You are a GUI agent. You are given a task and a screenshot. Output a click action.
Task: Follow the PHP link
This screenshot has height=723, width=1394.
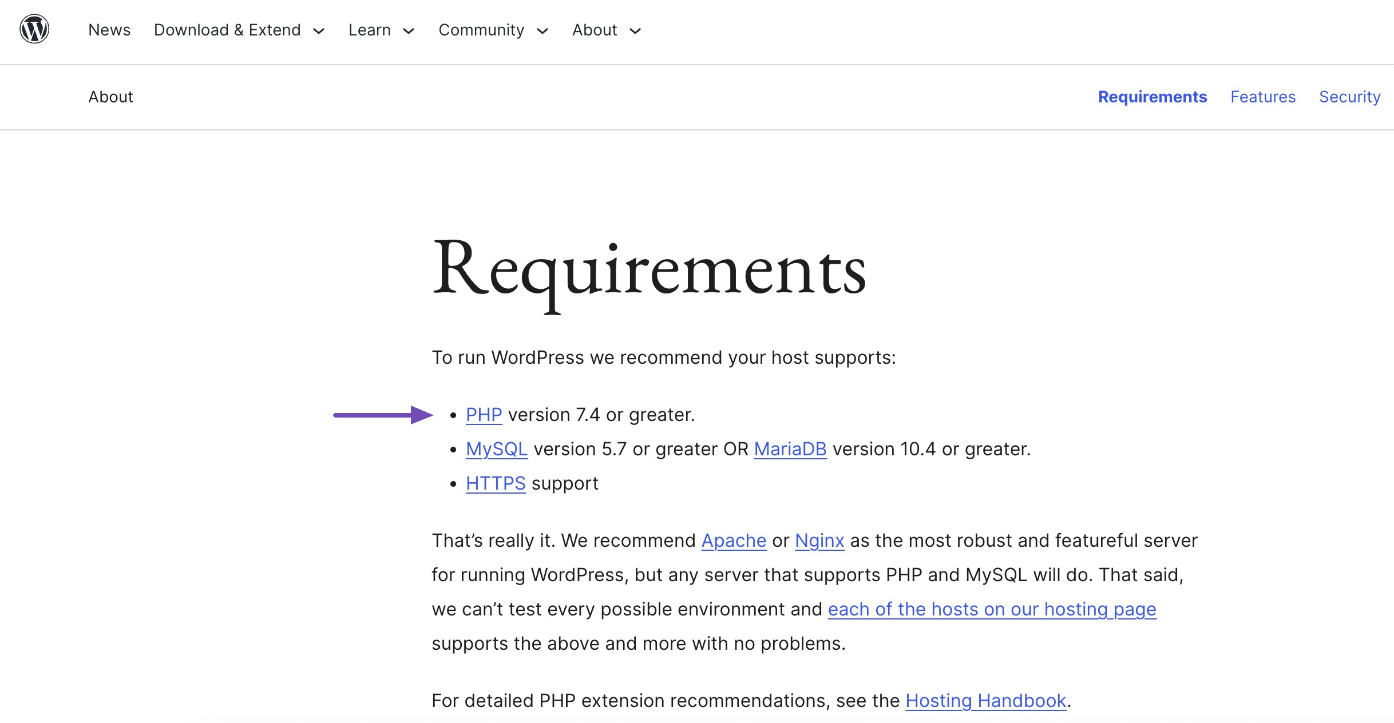pyautogui.click(x=484, y=415)
